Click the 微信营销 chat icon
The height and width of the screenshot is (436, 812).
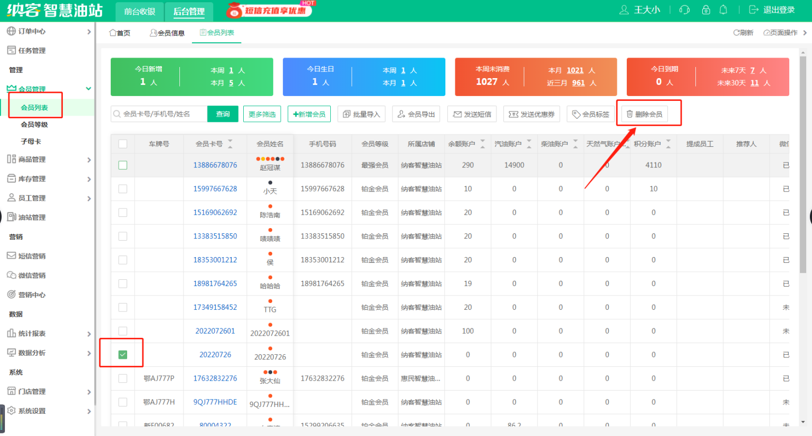tap(11, 275)
